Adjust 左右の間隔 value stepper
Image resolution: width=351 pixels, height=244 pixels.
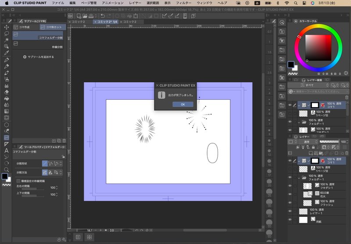(x=57, y=188)
